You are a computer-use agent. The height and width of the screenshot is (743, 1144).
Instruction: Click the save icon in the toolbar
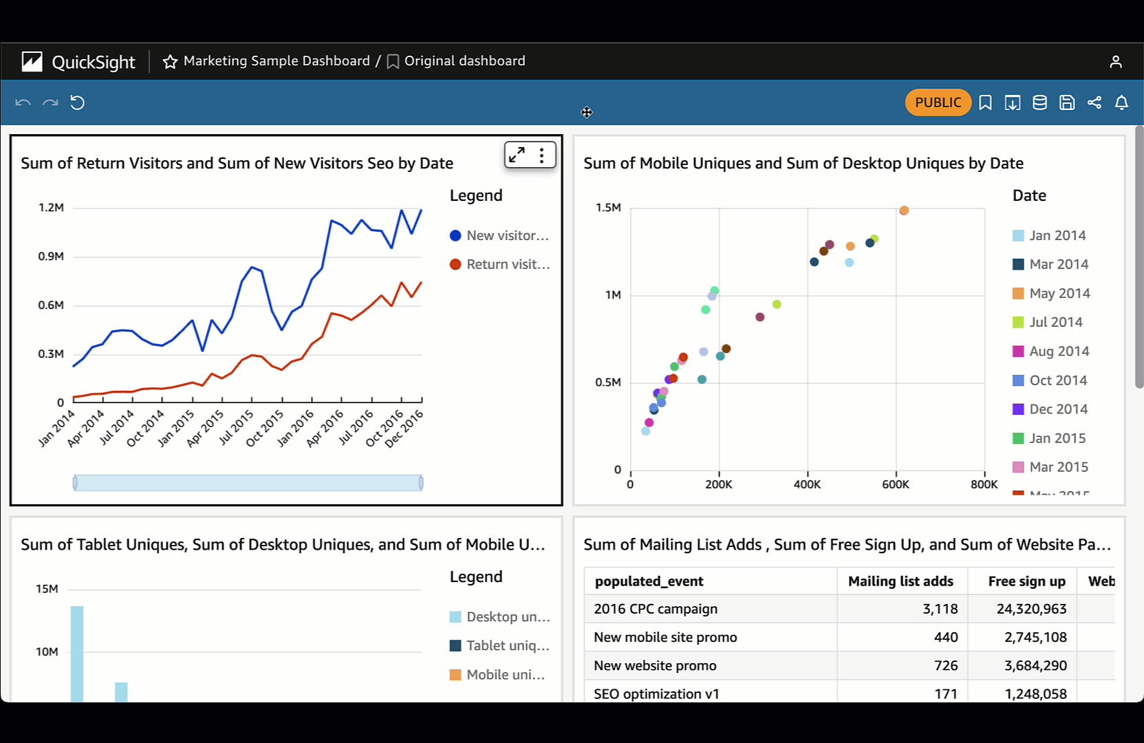tap(1067, 102)
